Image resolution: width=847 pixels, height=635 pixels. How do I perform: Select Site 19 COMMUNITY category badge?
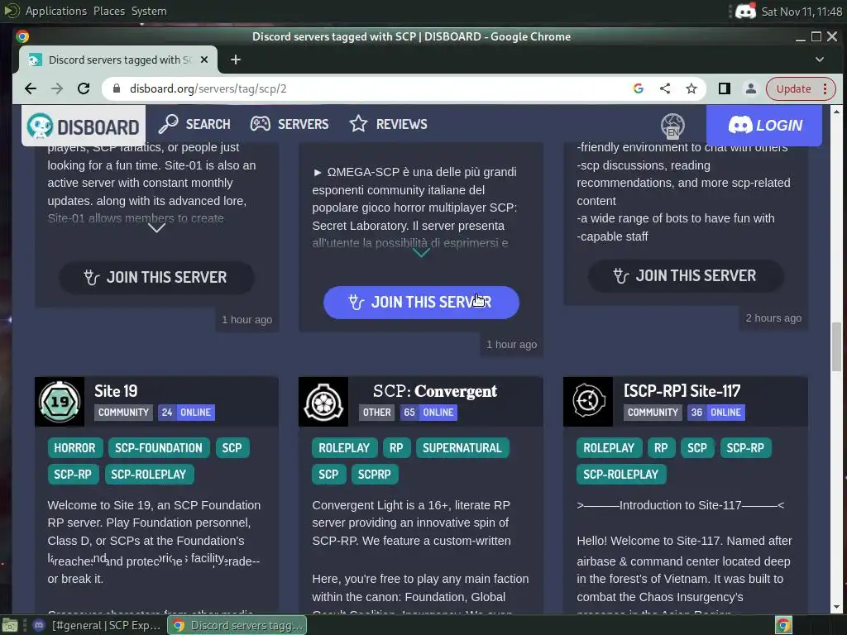(x=124, y=413)
